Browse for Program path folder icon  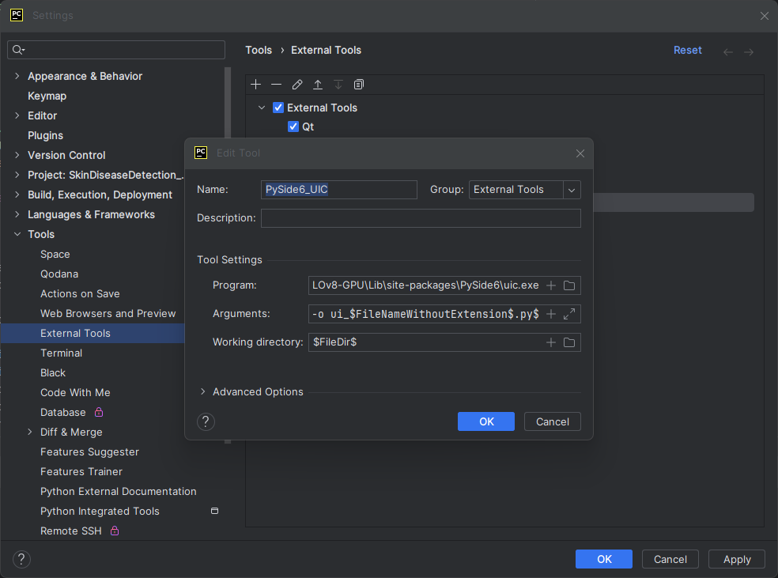[569, 285]
